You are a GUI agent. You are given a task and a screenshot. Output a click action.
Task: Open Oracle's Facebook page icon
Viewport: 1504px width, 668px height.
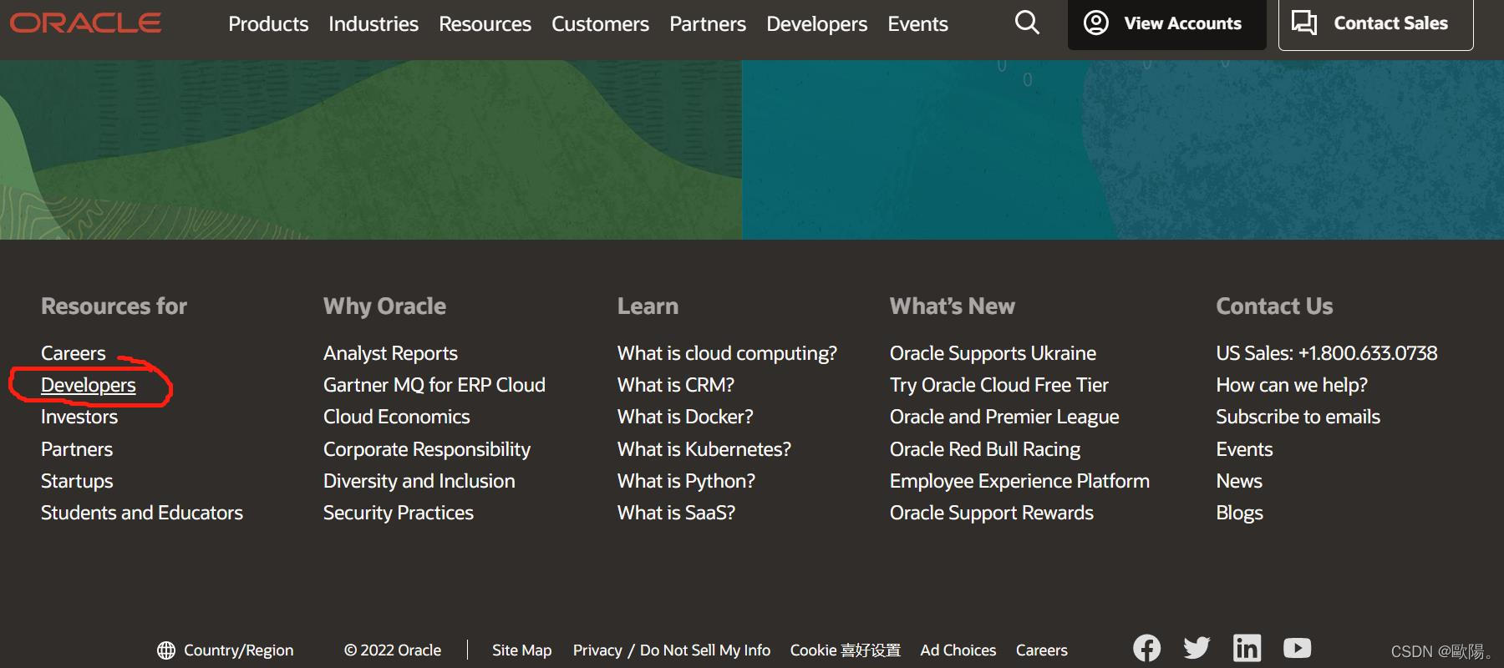point(1146,648)
